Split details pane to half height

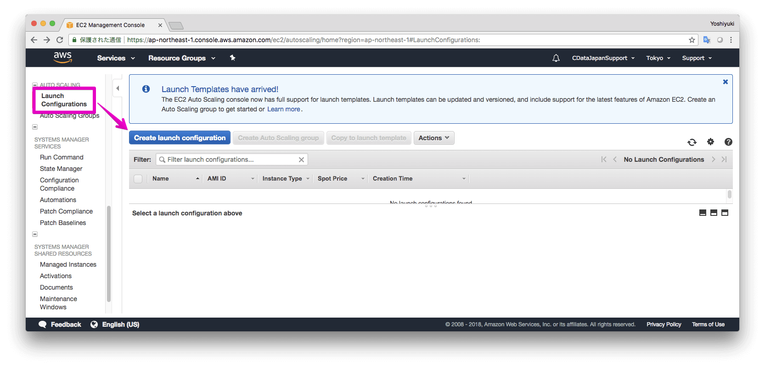click(714, 213)
